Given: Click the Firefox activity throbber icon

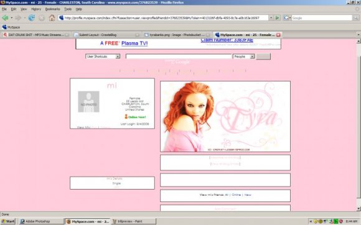Looking at the screenshot, I should point(357,9).
